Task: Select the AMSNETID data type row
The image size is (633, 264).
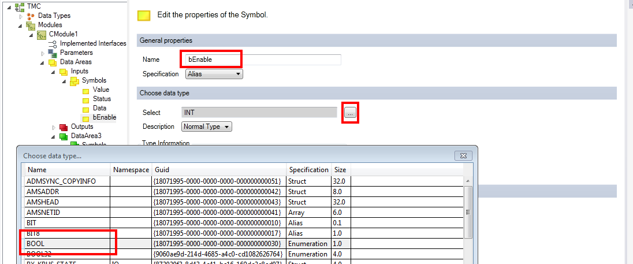Action: coord(244,213)
